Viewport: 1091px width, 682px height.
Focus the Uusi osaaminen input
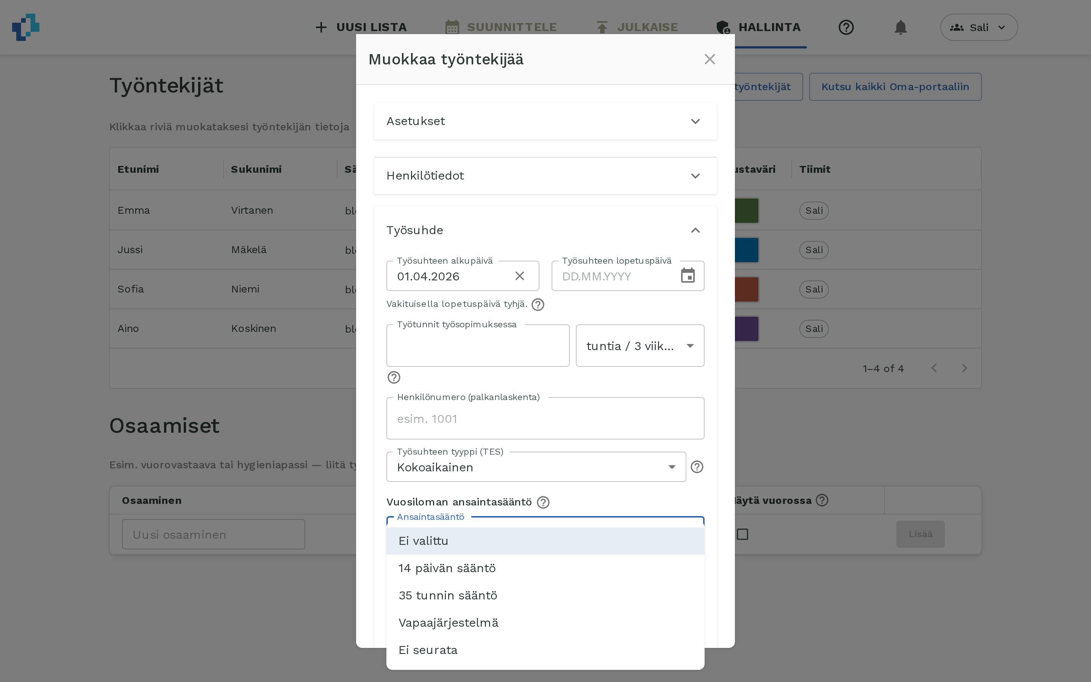tap(213, 534)
